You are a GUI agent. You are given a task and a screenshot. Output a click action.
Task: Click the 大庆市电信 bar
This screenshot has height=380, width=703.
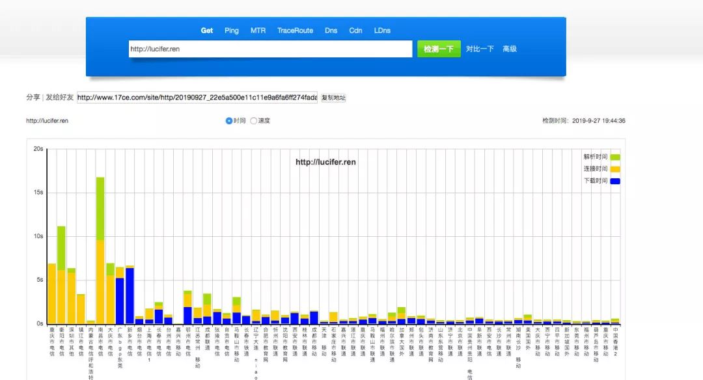pos(110,293)
